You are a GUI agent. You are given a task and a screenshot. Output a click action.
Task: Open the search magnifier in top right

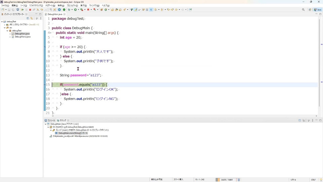pos(303,10)
